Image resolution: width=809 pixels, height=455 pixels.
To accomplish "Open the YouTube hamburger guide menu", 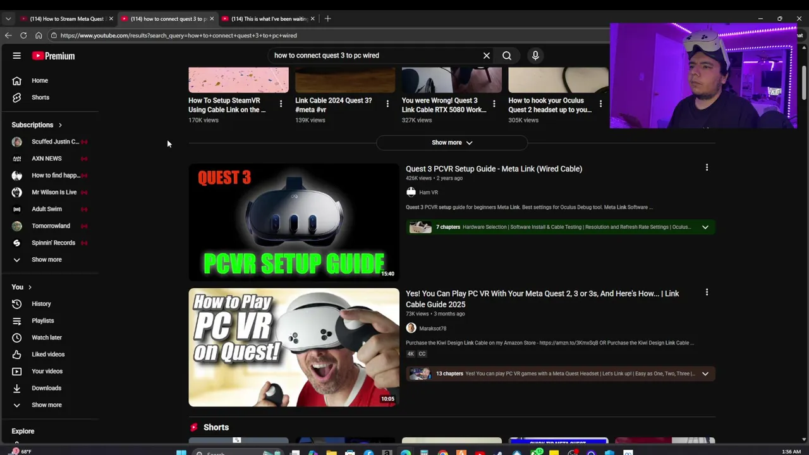I will coord(17,56).
